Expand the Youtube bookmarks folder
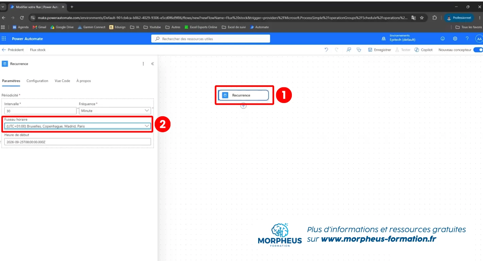The width and height of the screenshot is (483, 261). (152, 27)
